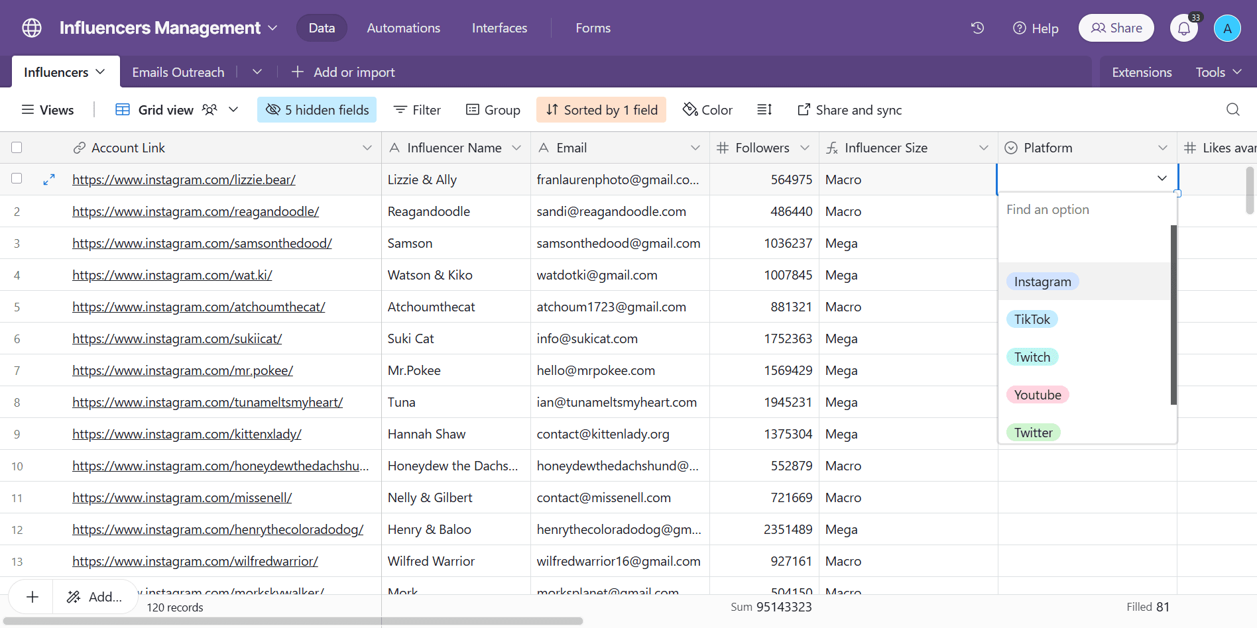Open the notifications bell icon
1257x628 pixels.
(1184, 28)
